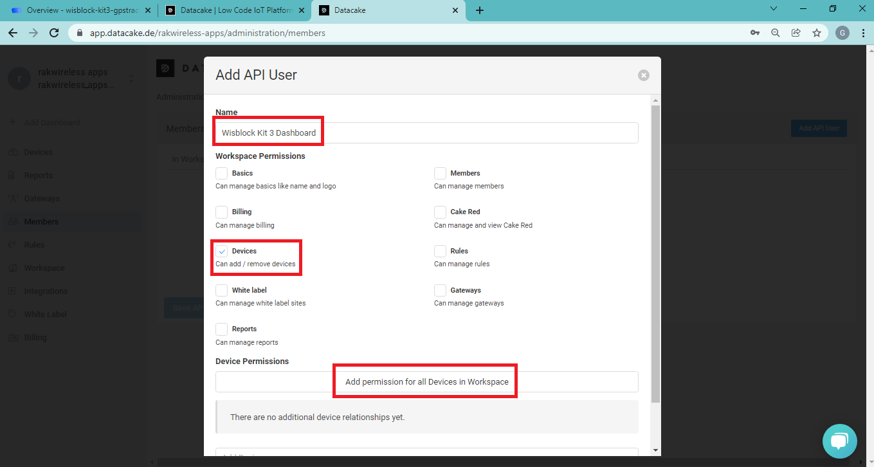
Task: Open the chat support bubble
Action: 839,441
